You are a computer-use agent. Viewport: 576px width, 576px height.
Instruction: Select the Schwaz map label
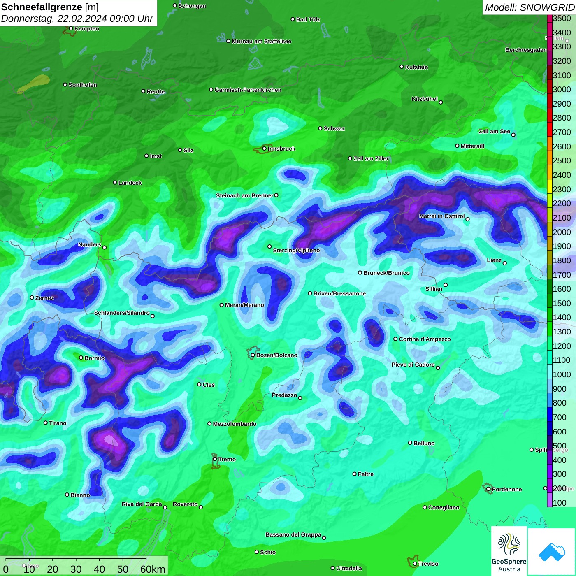tap(334, 128)
